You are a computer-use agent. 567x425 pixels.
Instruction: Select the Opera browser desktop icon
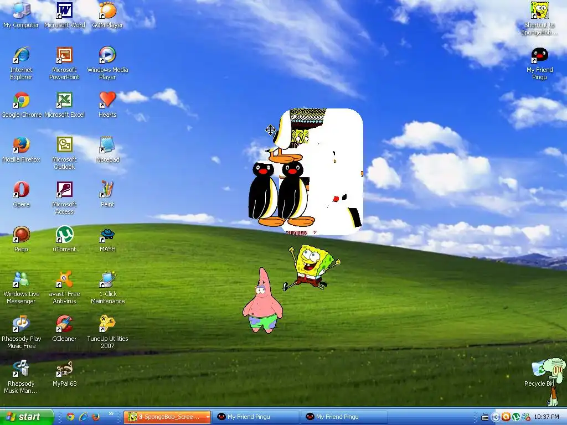tap(21, 194)
